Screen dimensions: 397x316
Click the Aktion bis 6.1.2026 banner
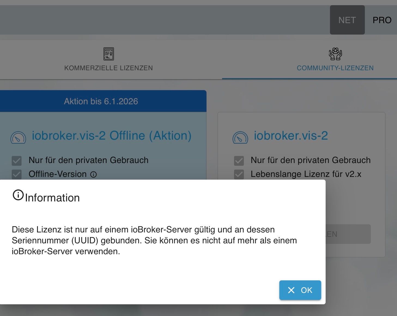101,101
